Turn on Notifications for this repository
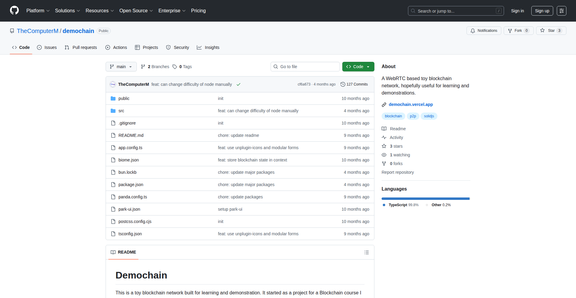 click(x=484, y=31)
